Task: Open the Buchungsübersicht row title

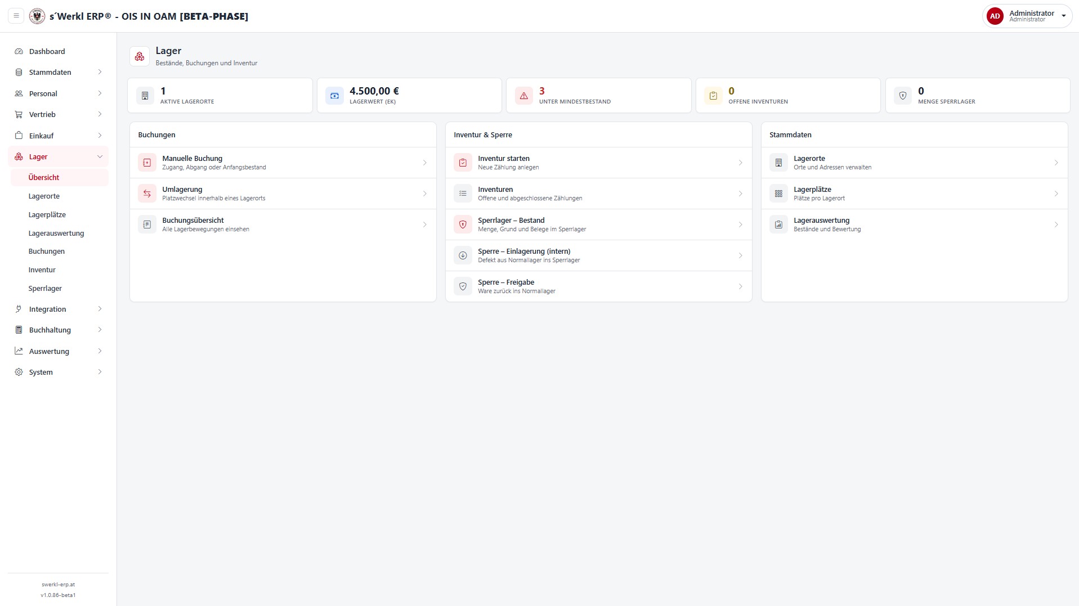Action: pyautogui.click(x=193, y=221)
